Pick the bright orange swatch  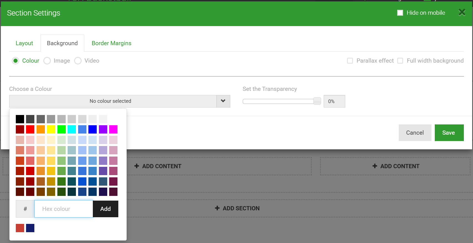[41, 129]
